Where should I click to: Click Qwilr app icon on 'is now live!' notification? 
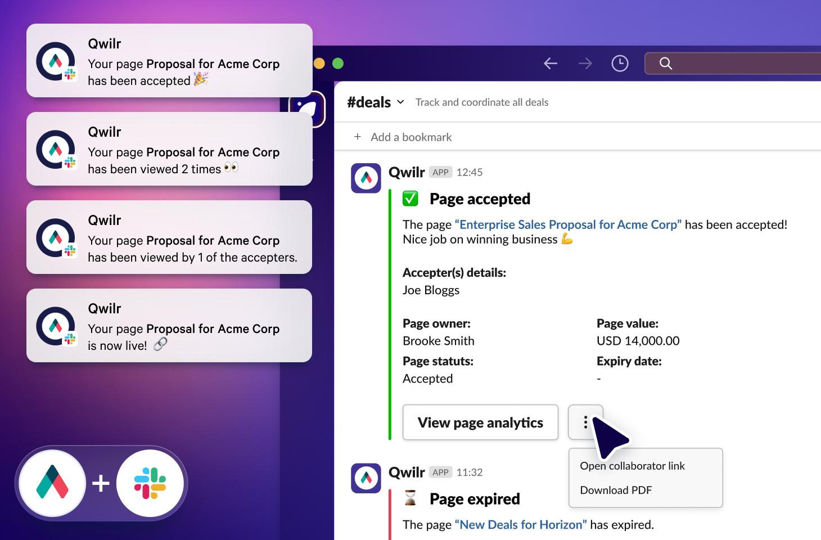(56, 326)
